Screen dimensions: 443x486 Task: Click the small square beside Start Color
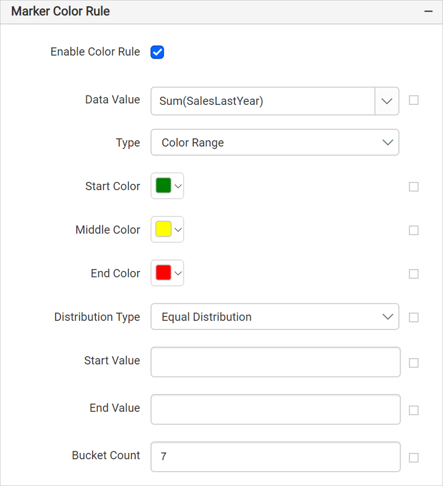tap(414, 187)
